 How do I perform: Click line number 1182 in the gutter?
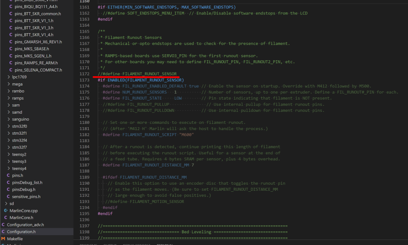(84, 135)
